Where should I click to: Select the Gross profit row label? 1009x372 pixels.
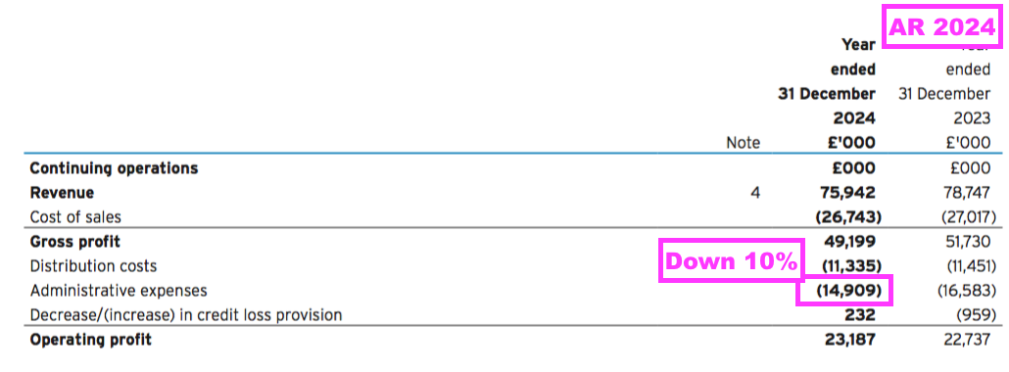coord(75,242)
